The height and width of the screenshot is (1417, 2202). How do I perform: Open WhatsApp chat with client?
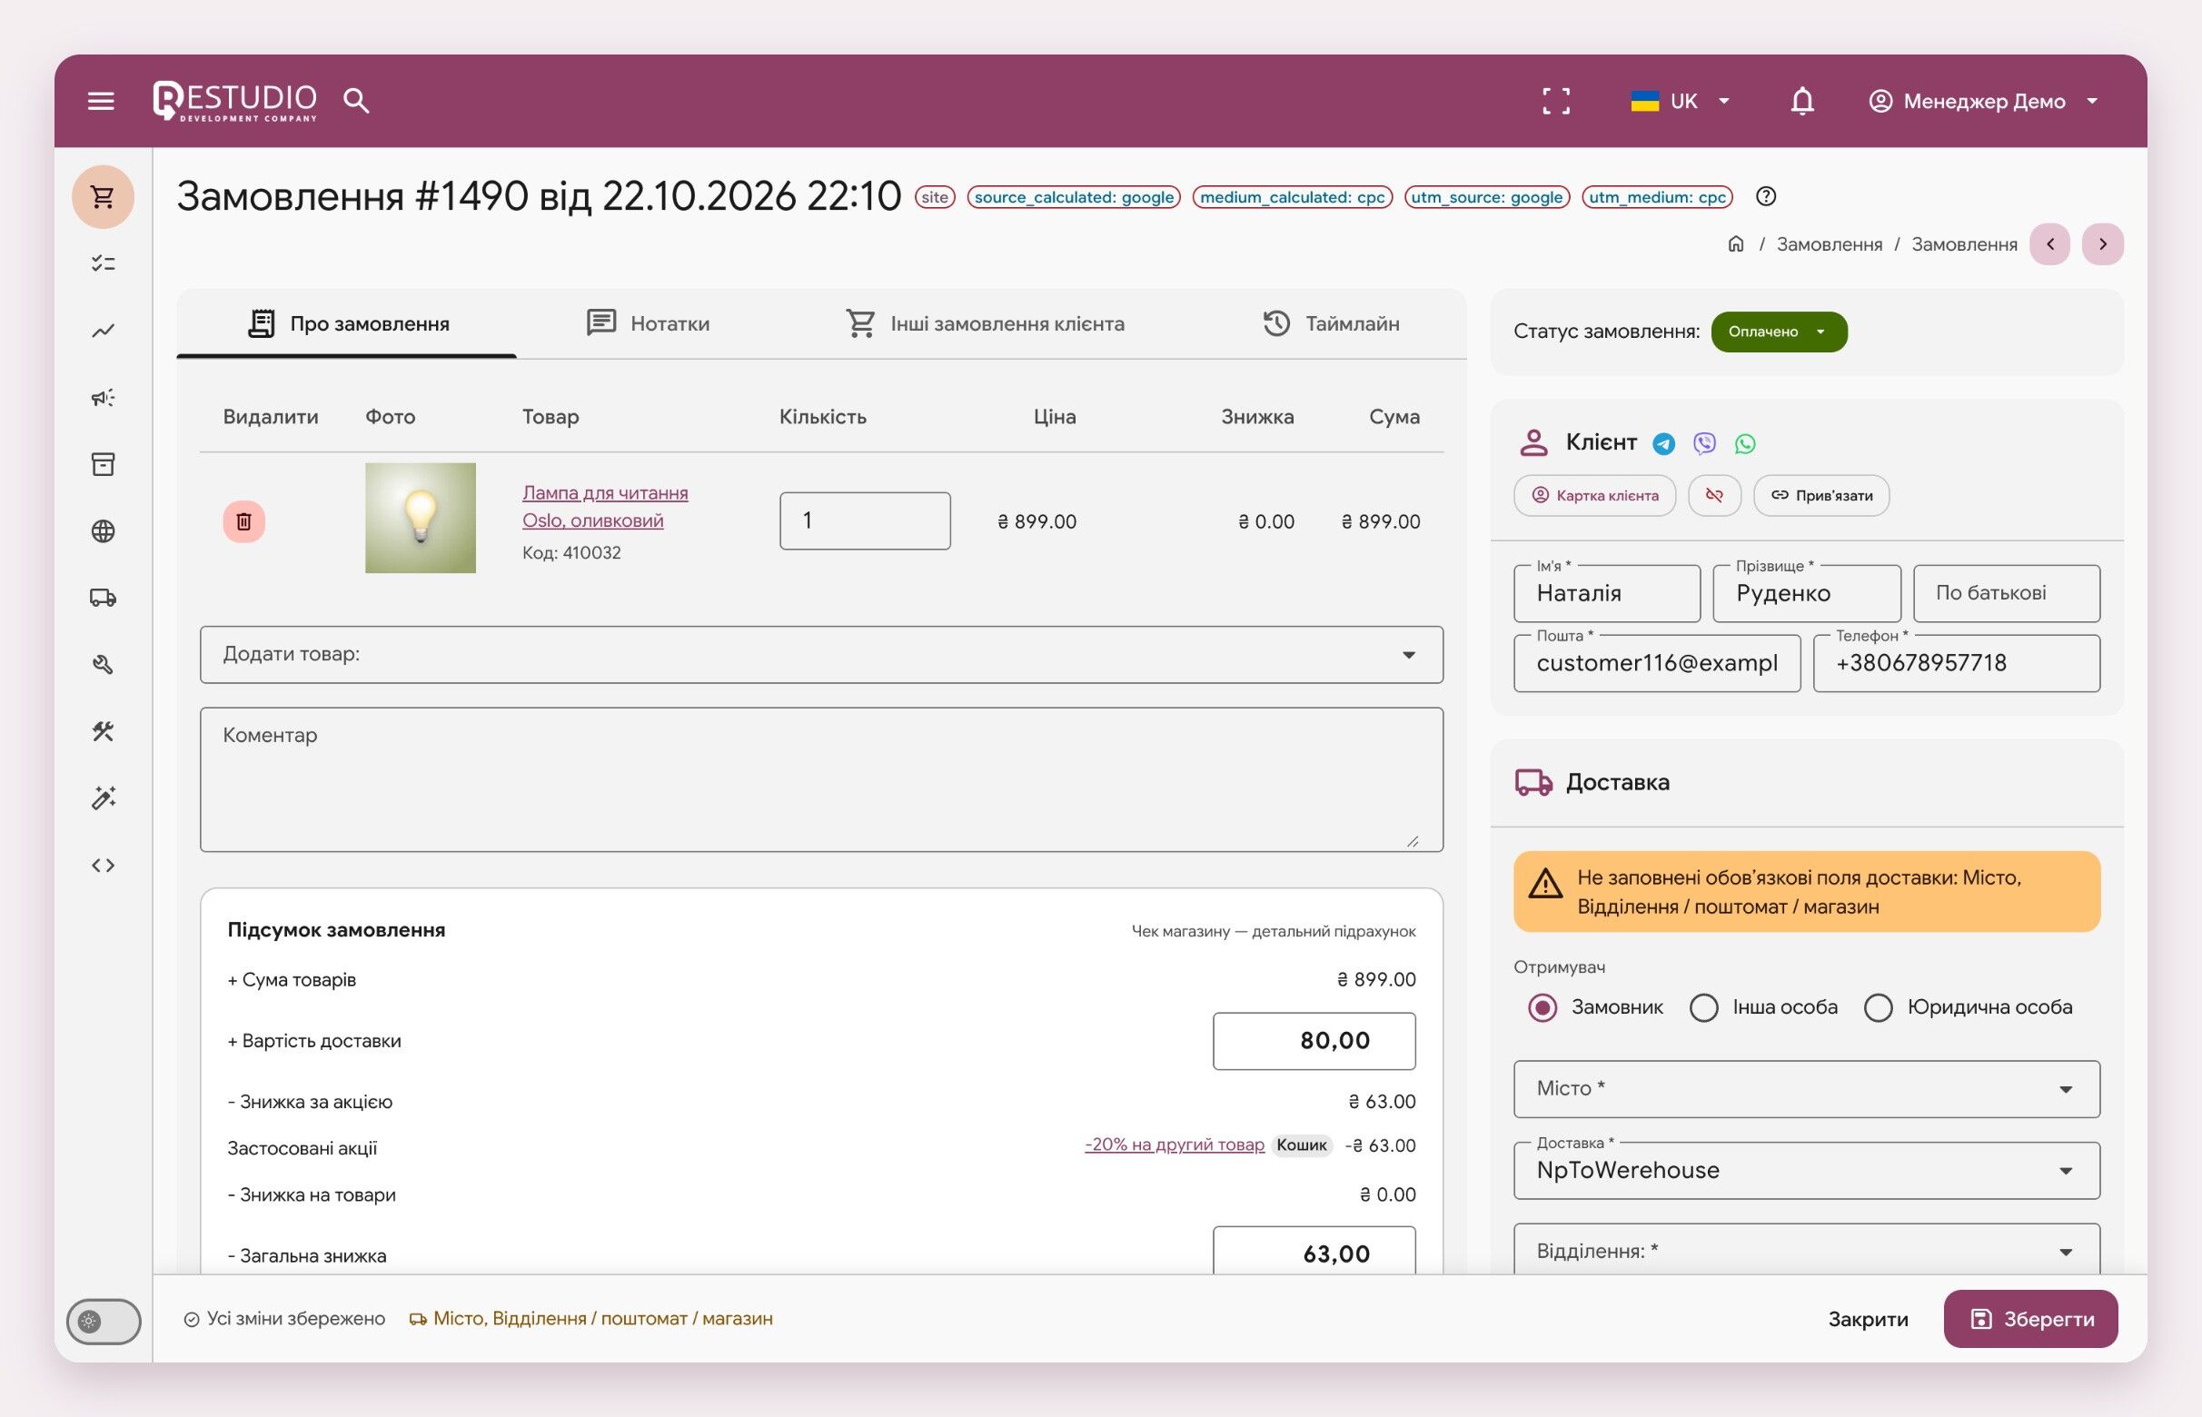[1745, 443]
